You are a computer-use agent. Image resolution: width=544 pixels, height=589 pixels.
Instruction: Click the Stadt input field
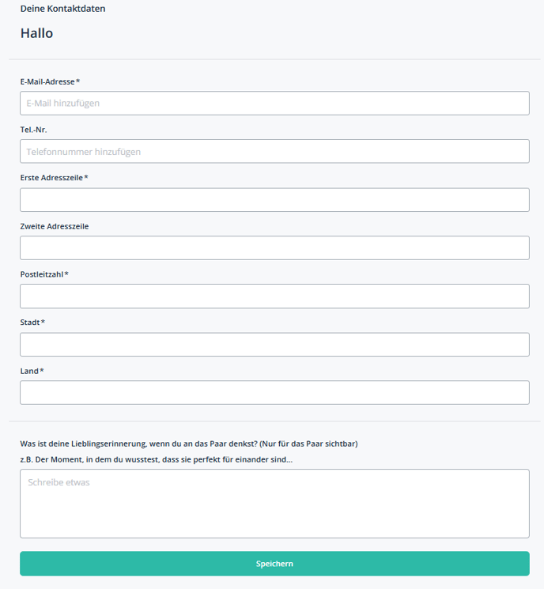click(274, 345)
